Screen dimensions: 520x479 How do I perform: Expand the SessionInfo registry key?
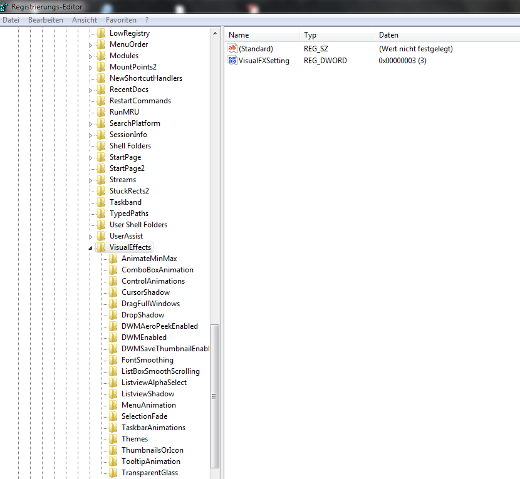click(x=91, y=135)
